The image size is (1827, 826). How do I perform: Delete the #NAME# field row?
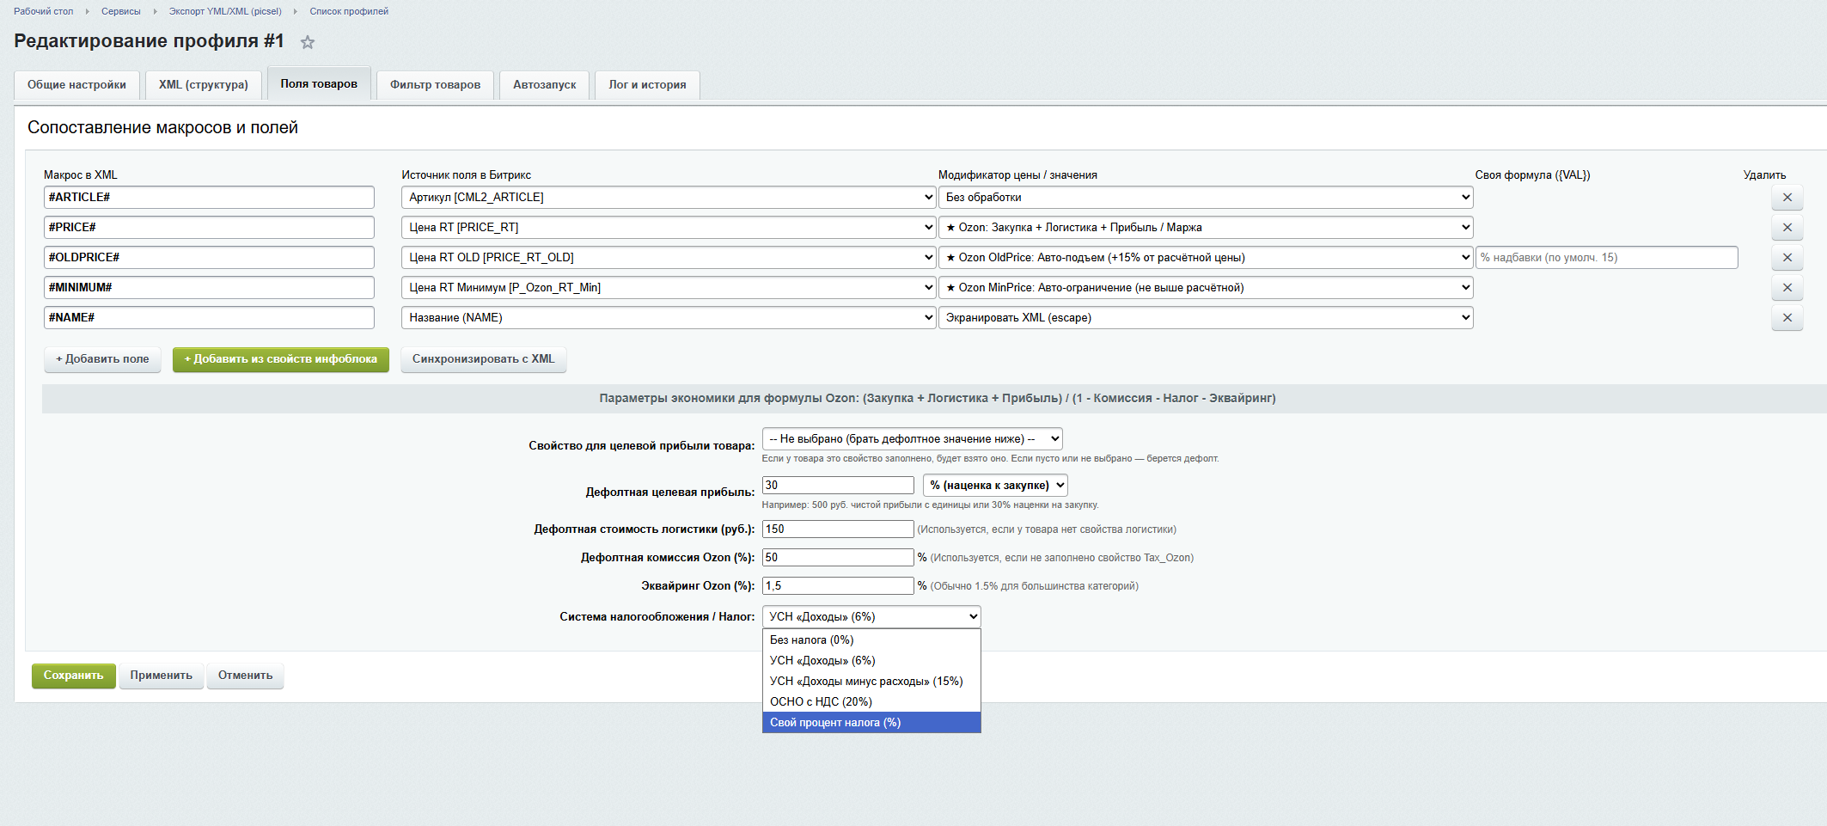1787,318
